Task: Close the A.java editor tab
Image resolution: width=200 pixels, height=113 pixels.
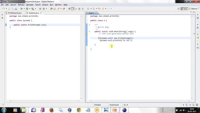Action: (95, 13)
